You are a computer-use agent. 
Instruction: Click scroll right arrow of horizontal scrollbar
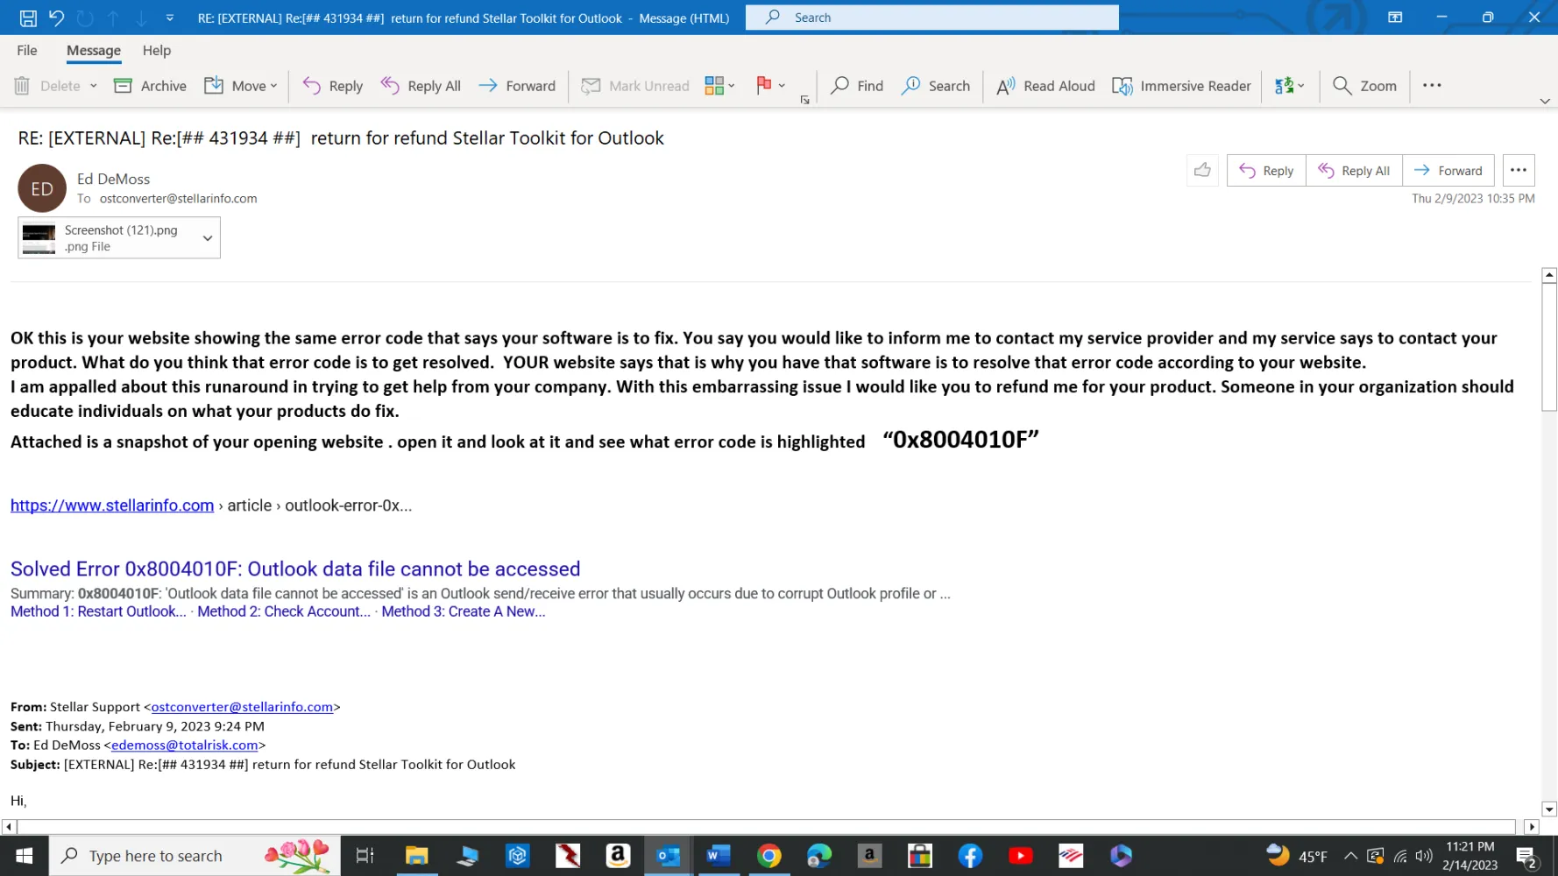coord(1532,827)
